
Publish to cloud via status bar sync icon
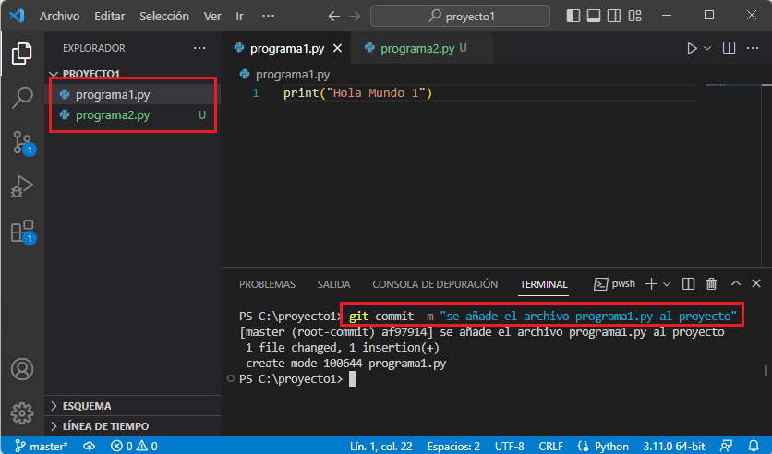tap(90, 446)
